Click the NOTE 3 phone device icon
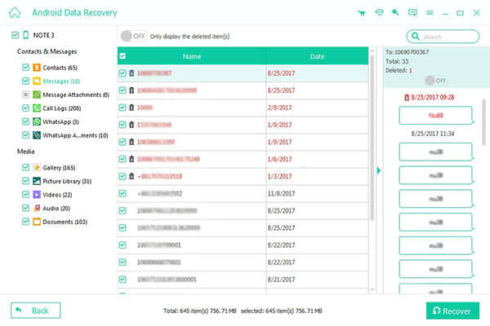This screenshot has width=490, height=326. click(26, 35)
